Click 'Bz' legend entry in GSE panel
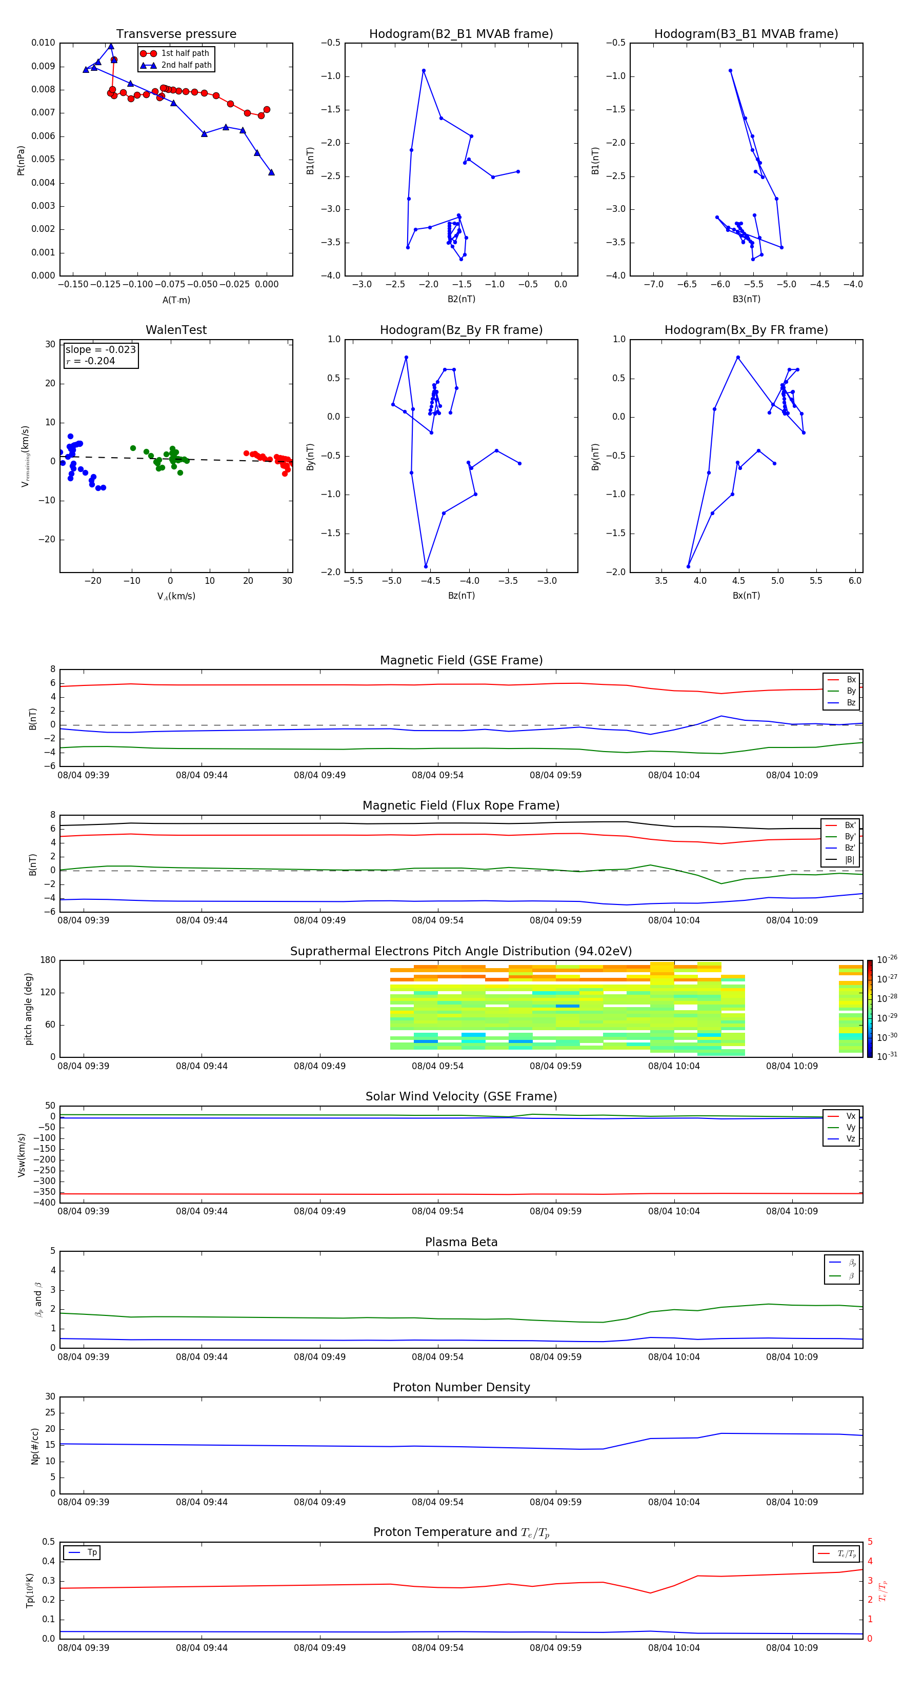Image resolution: width=923 pixels, height=1693 pixels. coord(842,703)
